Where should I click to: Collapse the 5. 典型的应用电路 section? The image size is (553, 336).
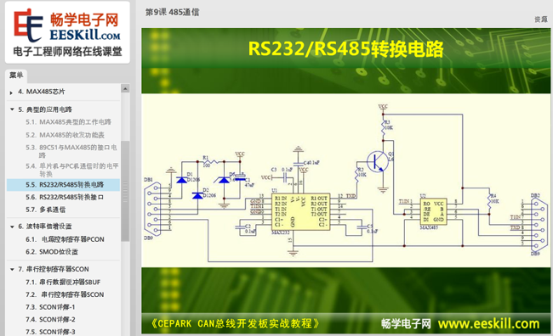[x=12, y=109]
